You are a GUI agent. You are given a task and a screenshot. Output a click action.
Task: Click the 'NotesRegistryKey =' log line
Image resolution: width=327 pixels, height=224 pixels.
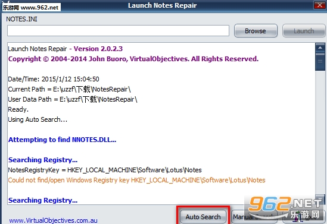point(105,170)
